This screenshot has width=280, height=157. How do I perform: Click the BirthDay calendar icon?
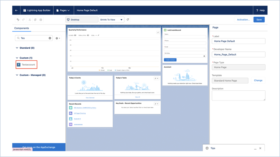tap(204, 56)
